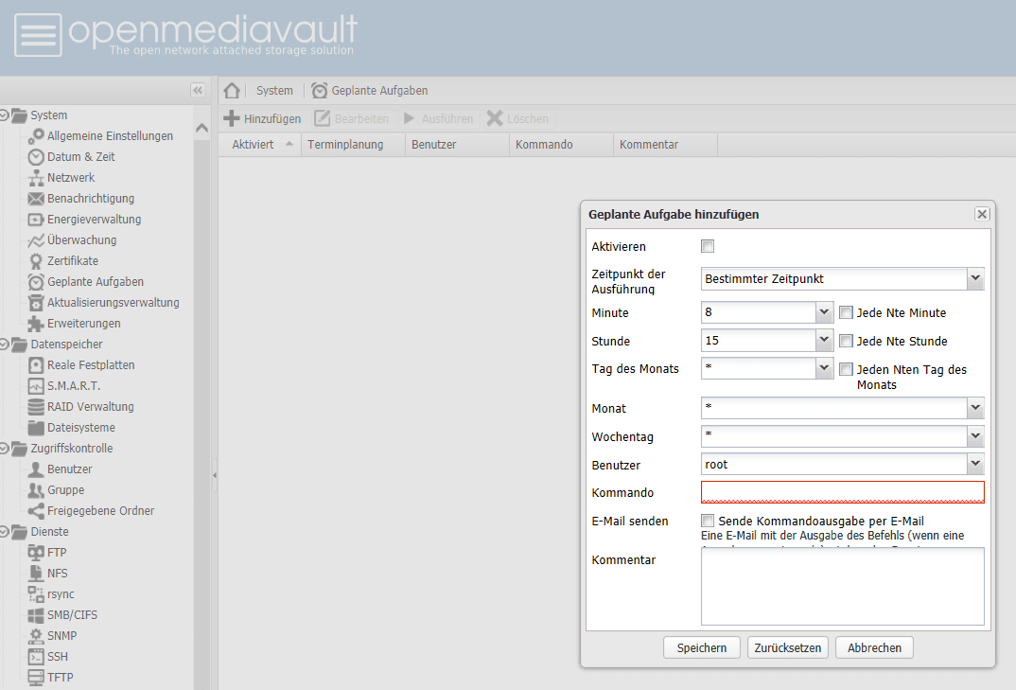
Task: Click sidebar scroll up arrow
Action: (x=202, y=128)
